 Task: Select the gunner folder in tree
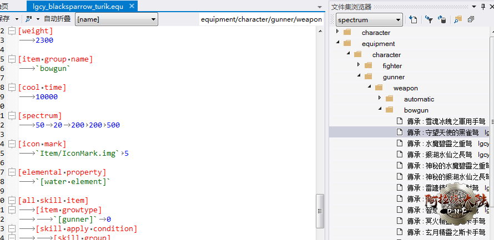point(394,76)
